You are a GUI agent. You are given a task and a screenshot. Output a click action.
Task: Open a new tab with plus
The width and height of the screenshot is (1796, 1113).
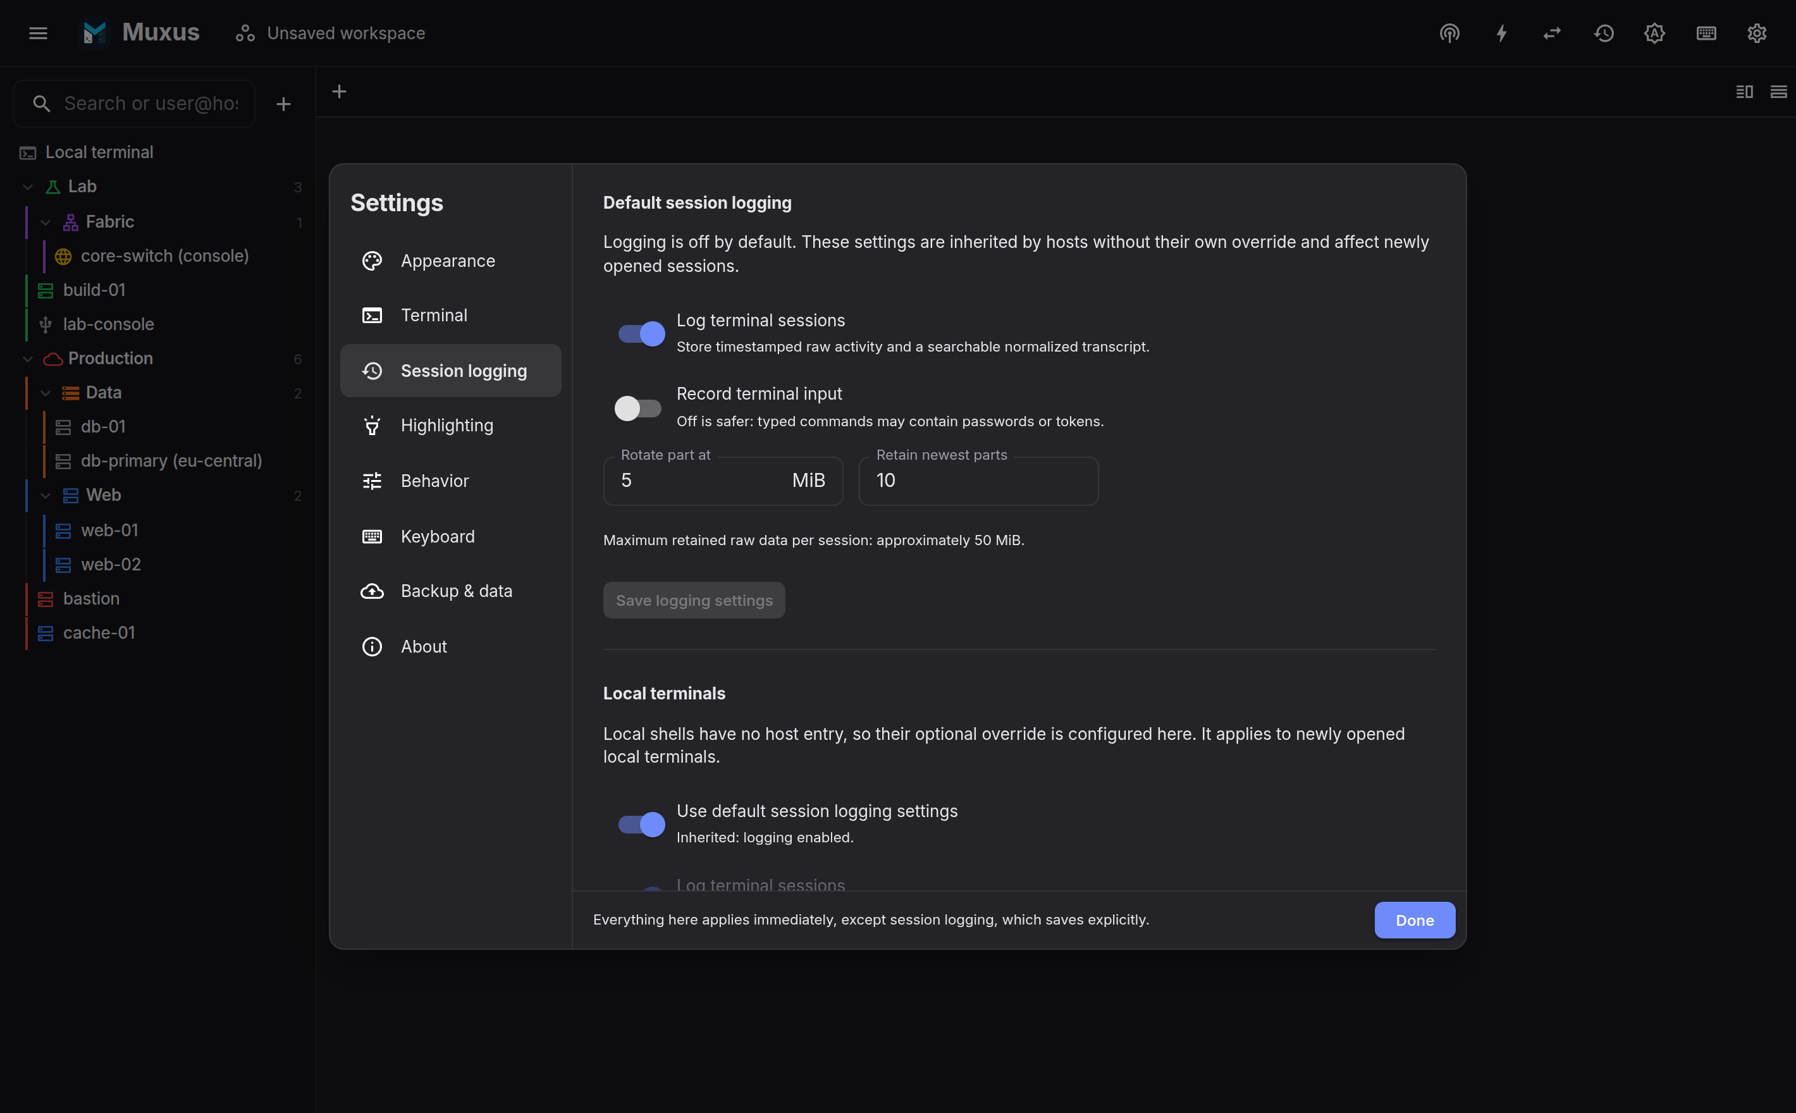[x=340, y=91]
